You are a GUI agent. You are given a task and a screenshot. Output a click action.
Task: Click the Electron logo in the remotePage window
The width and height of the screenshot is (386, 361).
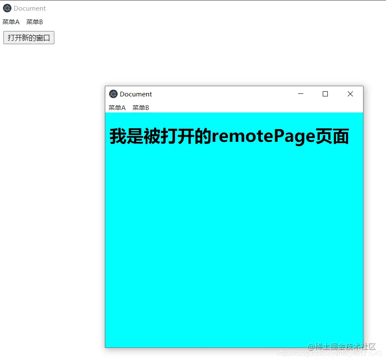point(113,94)
